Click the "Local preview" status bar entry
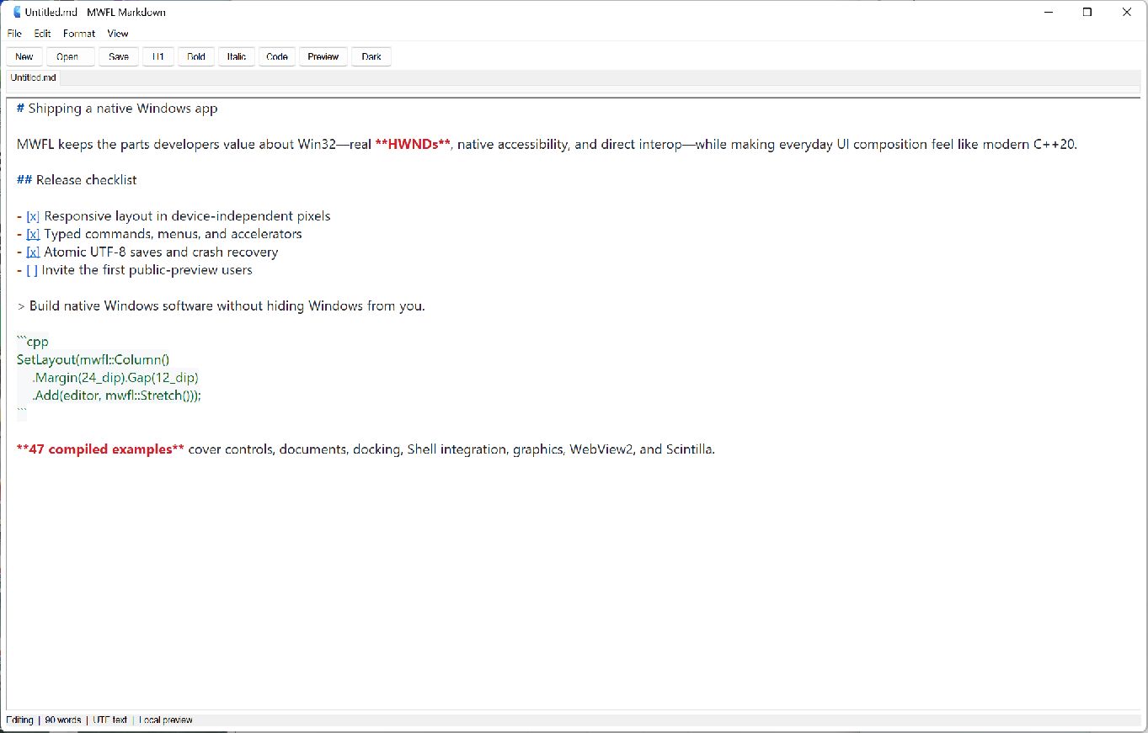The height and width of the screenshot is (733, 1148). (x=166, y=720)
